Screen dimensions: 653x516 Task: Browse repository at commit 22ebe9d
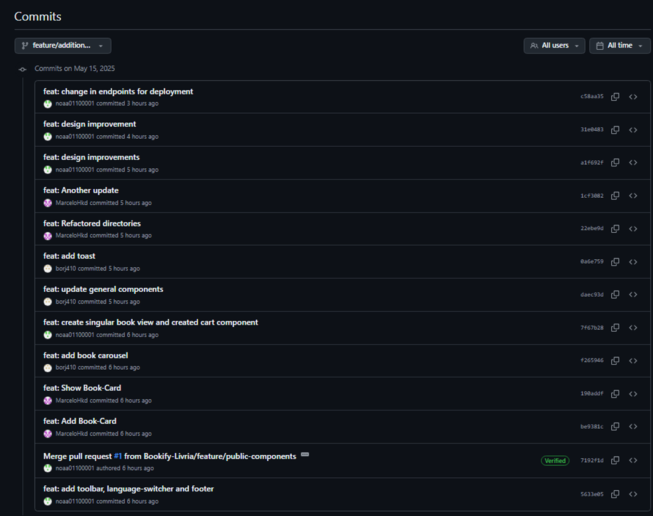[633, 229]
